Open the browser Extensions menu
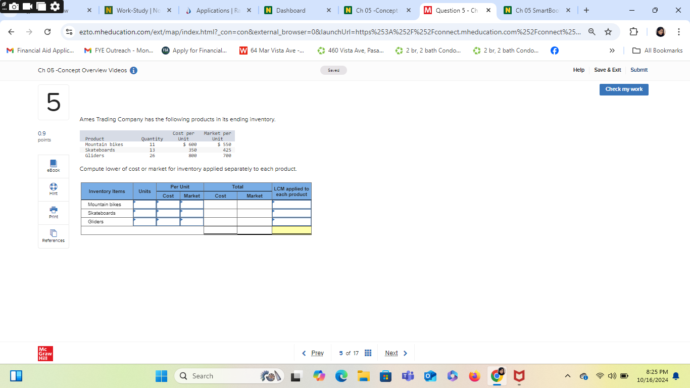The height and width of the screenshot is (388, 690). [x=634, y=32]
